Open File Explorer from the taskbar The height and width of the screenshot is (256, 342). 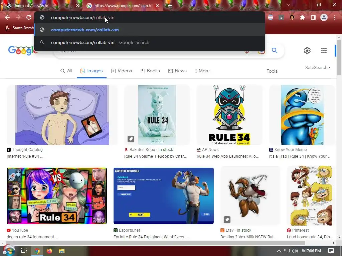pyautogui.click(x=62, y=251)
